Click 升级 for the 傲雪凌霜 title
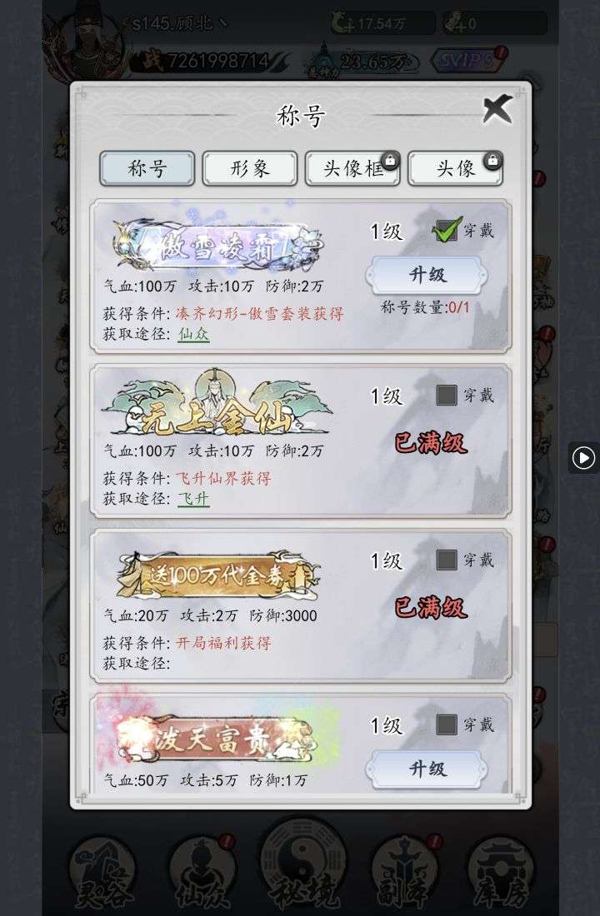Image resolution: width=600 pixels, height=916 pixels. click(x=427, y=275)
